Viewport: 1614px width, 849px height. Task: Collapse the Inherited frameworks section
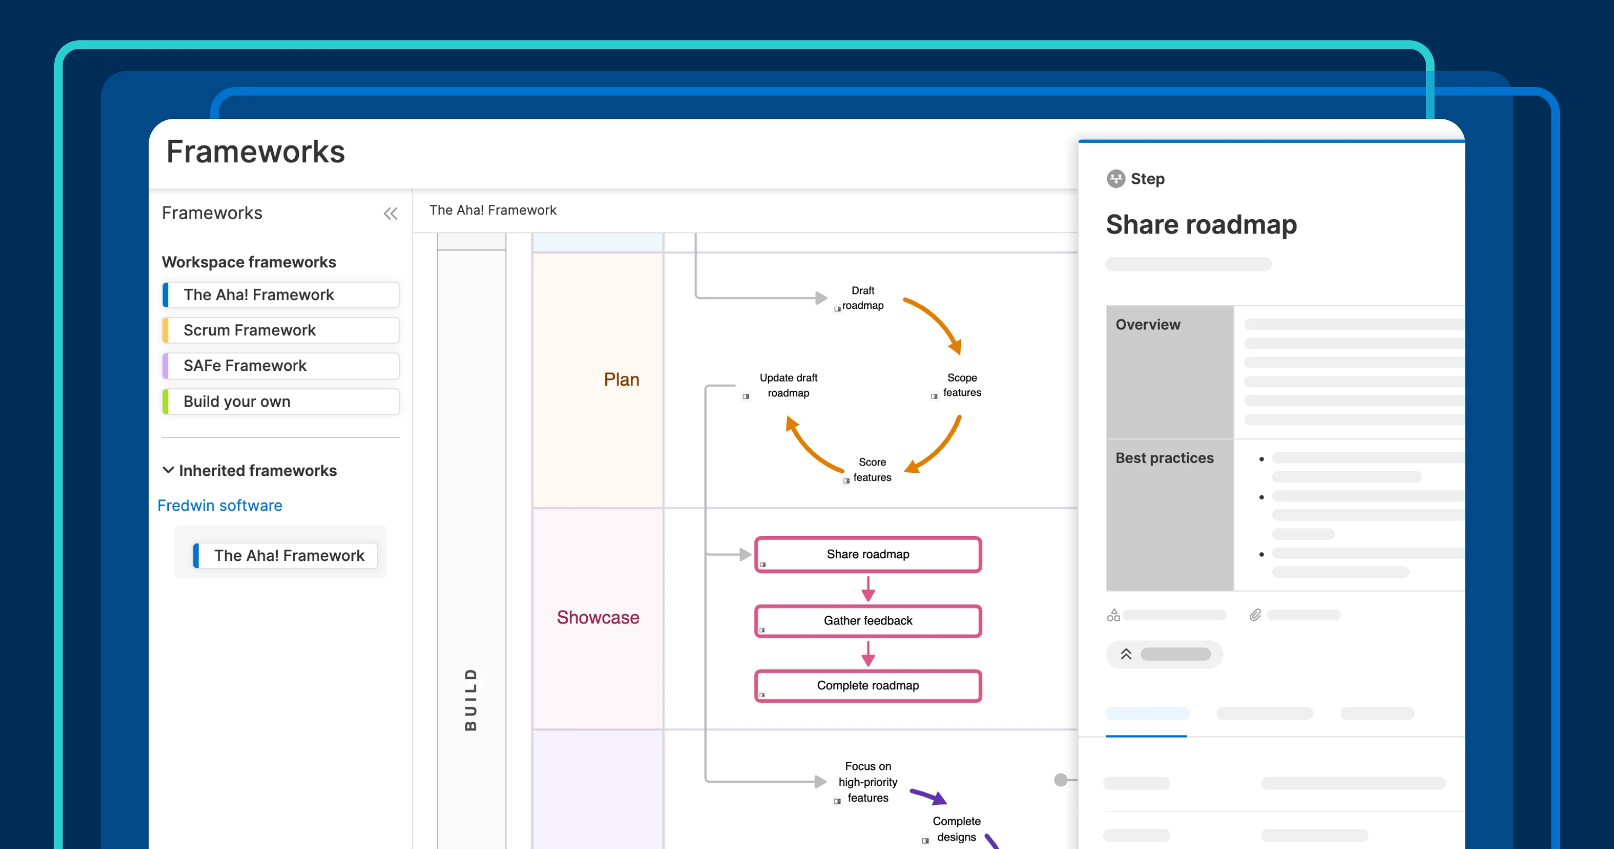pyautogui.click(x=167, y=470)
